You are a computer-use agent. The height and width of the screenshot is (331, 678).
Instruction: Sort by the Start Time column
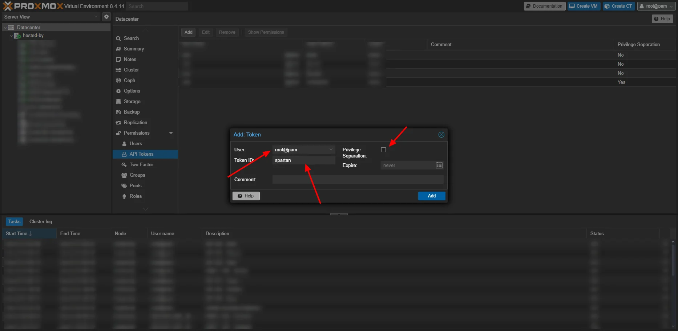pyautogui.click(x=29, y=234)
